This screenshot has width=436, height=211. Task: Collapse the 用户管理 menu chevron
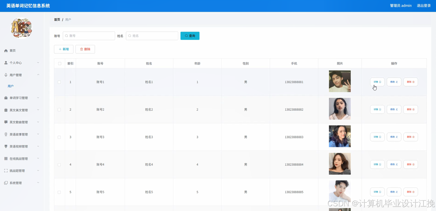coord(38,75)
